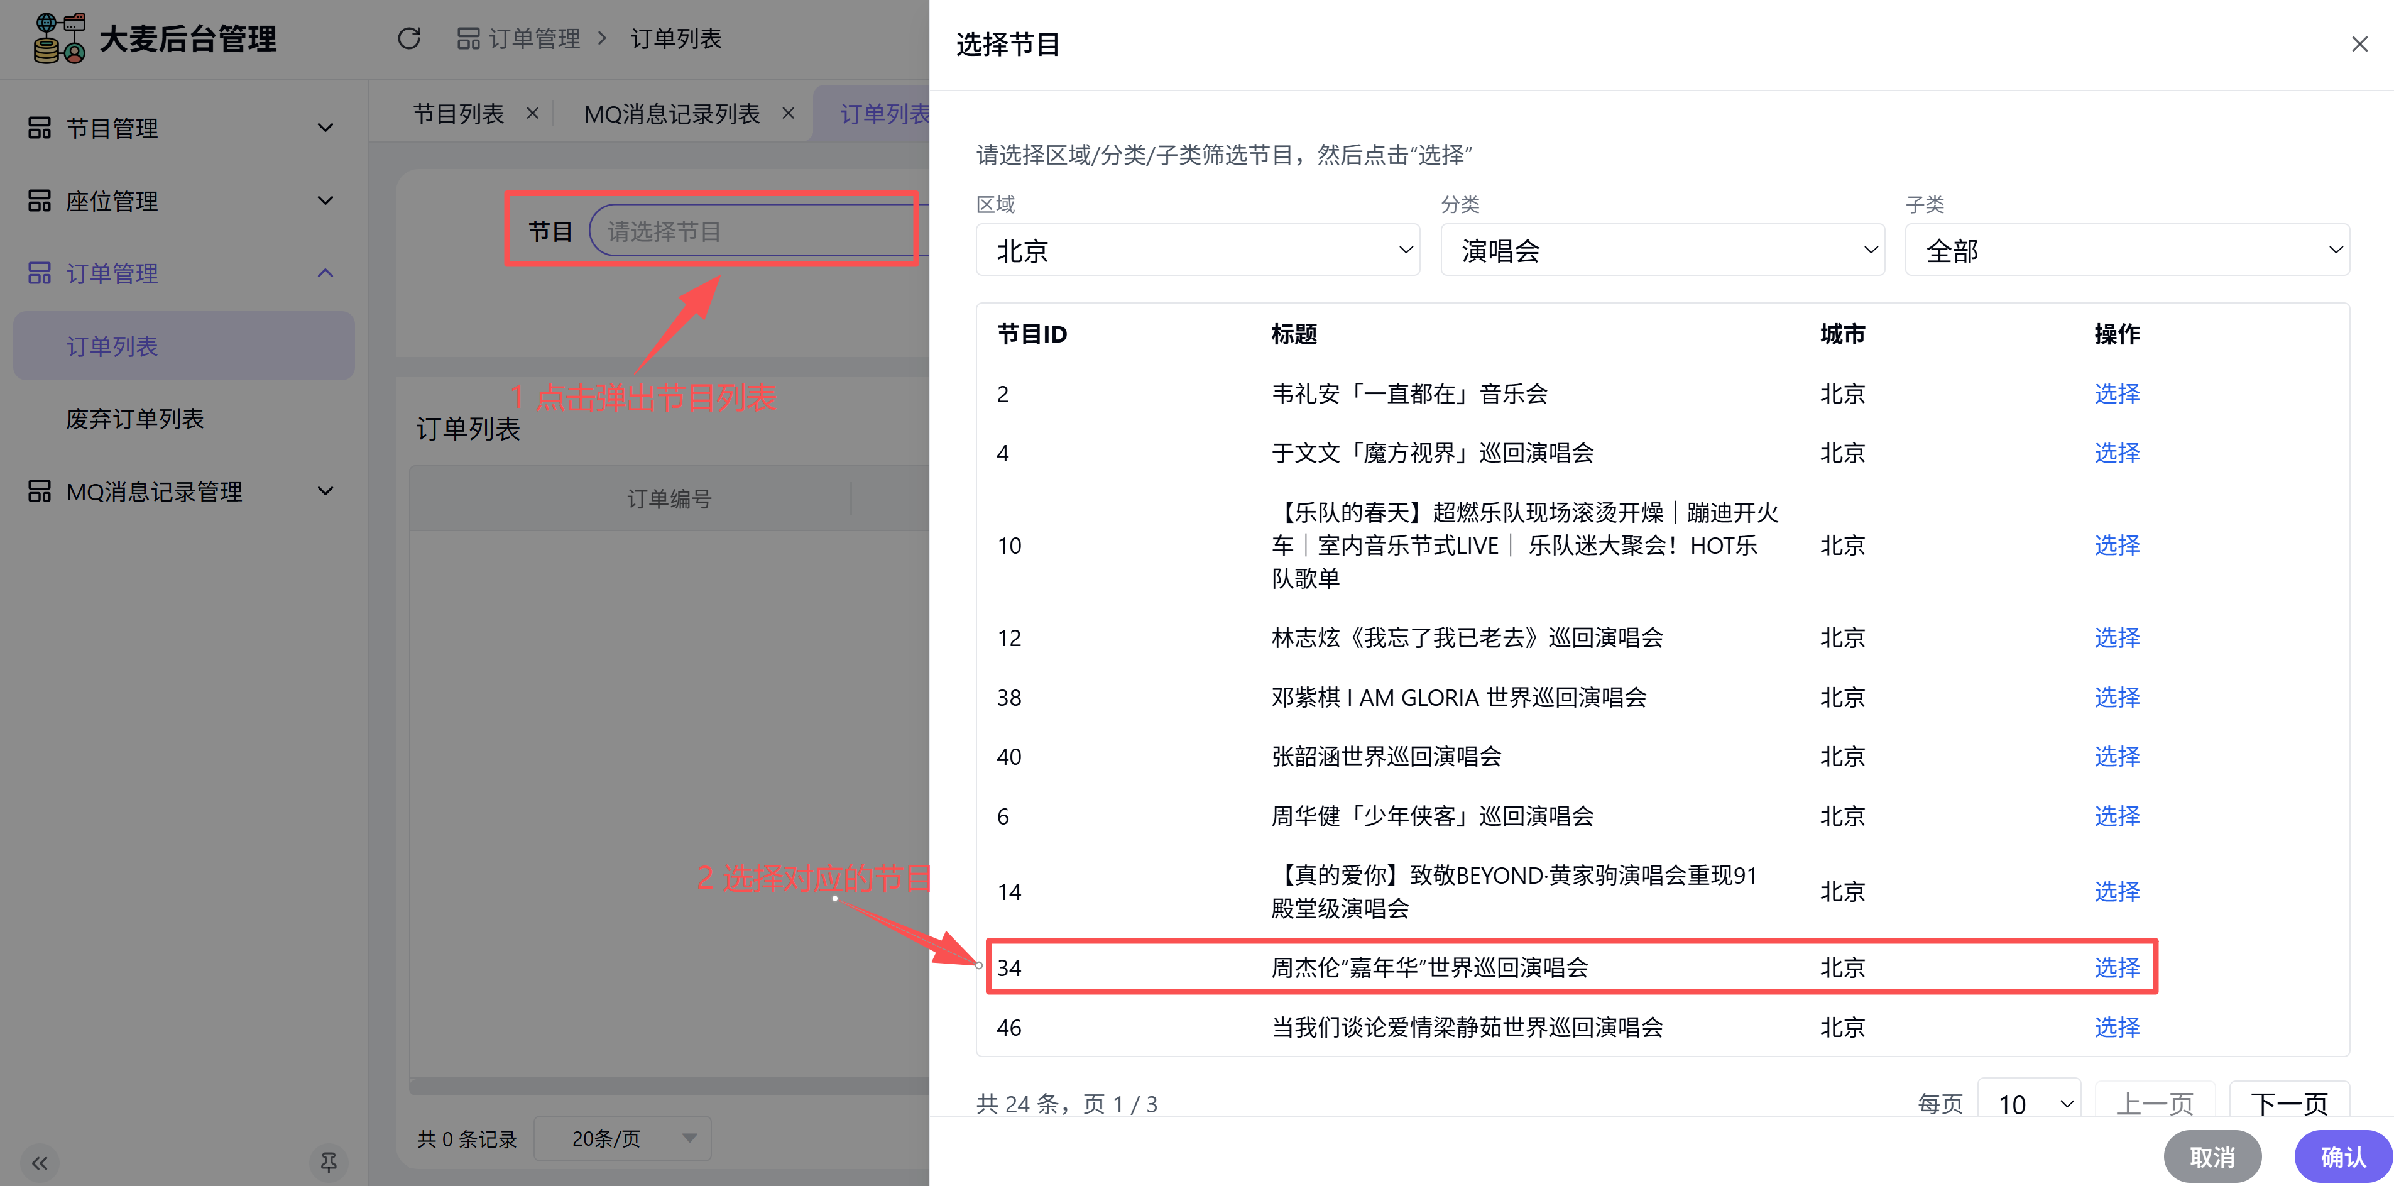This screenshot has height=1186, width=2394.
Task: Click the MQ消息记录管理 menu icon
Action: [x=39, y=491]
